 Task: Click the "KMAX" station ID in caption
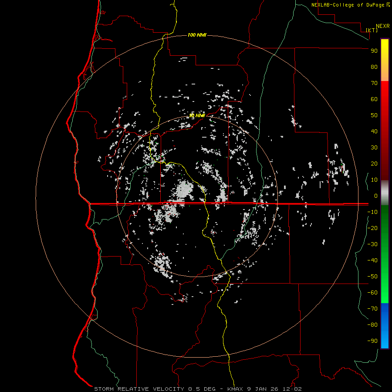pyautogui.click(x=235, y=389)
